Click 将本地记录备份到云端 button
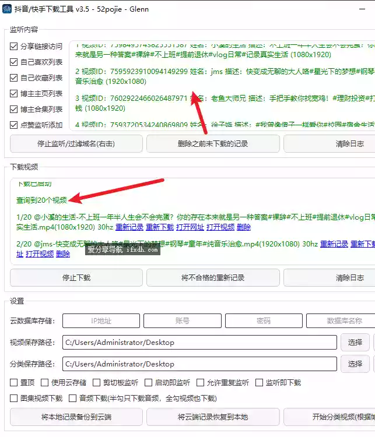The height and width of the screenshot is (437, 375). click(x=76, y=417)
